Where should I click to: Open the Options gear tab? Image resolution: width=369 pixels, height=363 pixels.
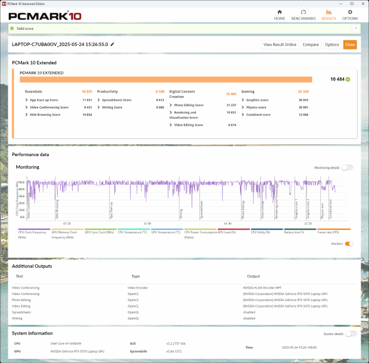pyautogui.click(x=350, y=15)
